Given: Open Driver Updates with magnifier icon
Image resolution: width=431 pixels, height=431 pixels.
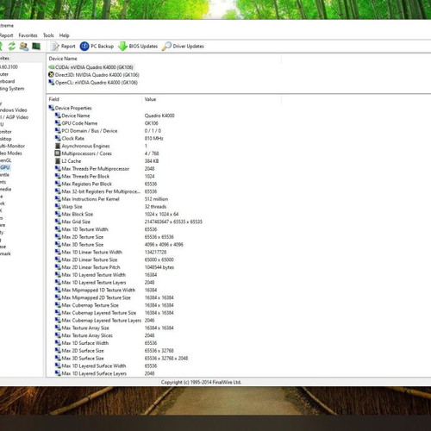Looking at the screenshot, I should click(x=183, y=47).
